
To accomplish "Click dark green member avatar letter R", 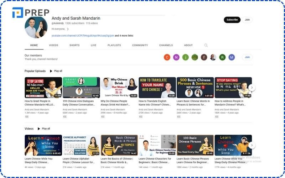I will pos(222,57).
